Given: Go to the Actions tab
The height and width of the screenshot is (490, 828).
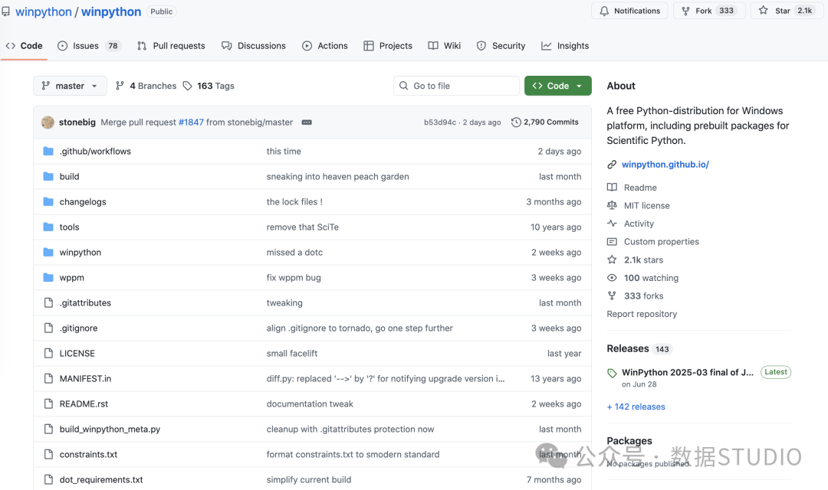Looking at the screenshot, I should [x=325, y=46].
